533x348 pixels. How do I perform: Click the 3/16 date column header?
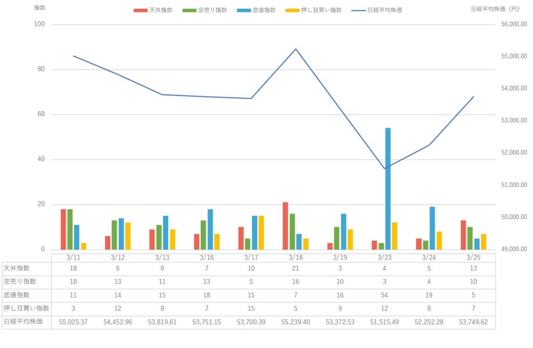click(x=207, y=257)
